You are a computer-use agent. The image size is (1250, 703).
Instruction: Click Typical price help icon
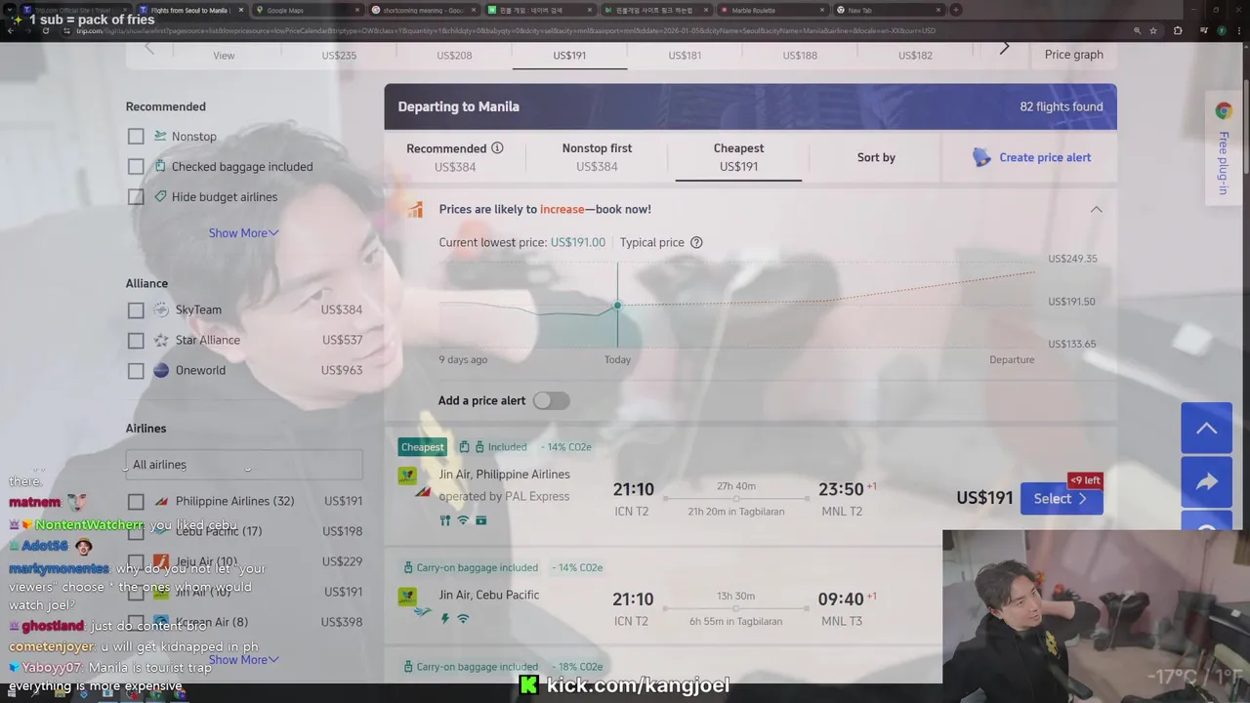(x=696, y=242)
